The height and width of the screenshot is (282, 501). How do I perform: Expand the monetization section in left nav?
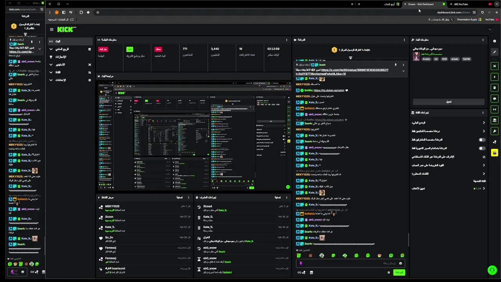coord(70,49)
